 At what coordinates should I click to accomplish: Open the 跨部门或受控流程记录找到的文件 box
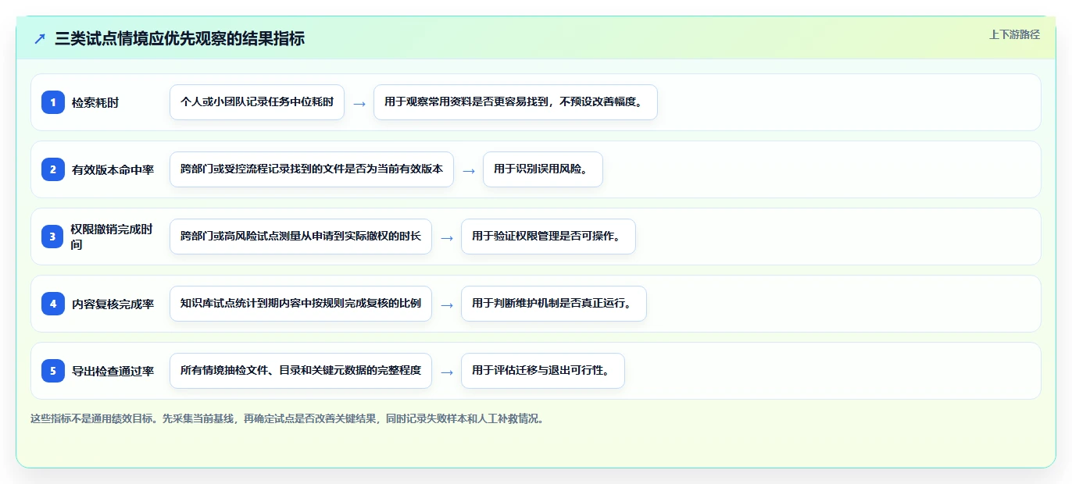coord(312,169)
